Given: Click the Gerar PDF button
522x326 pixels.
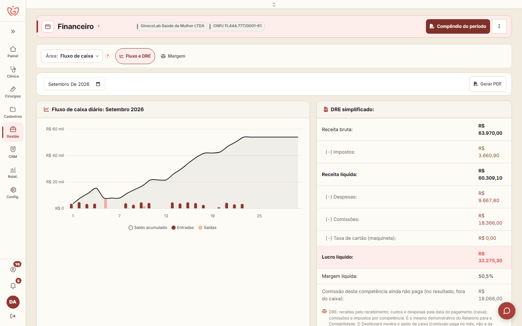Looking at the screenshot, I should 488,84.
